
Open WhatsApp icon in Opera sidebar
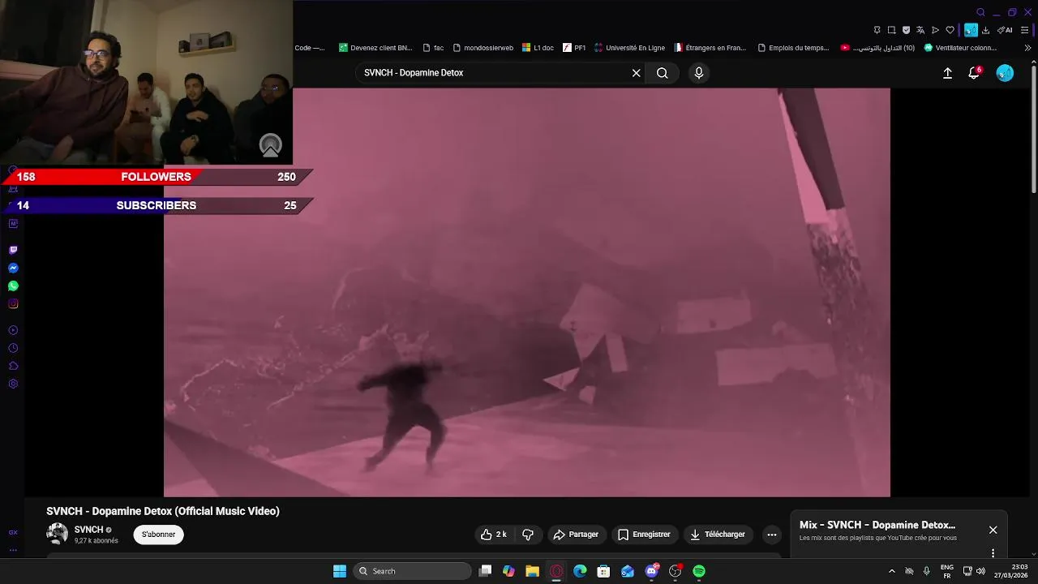click(13, 286)
